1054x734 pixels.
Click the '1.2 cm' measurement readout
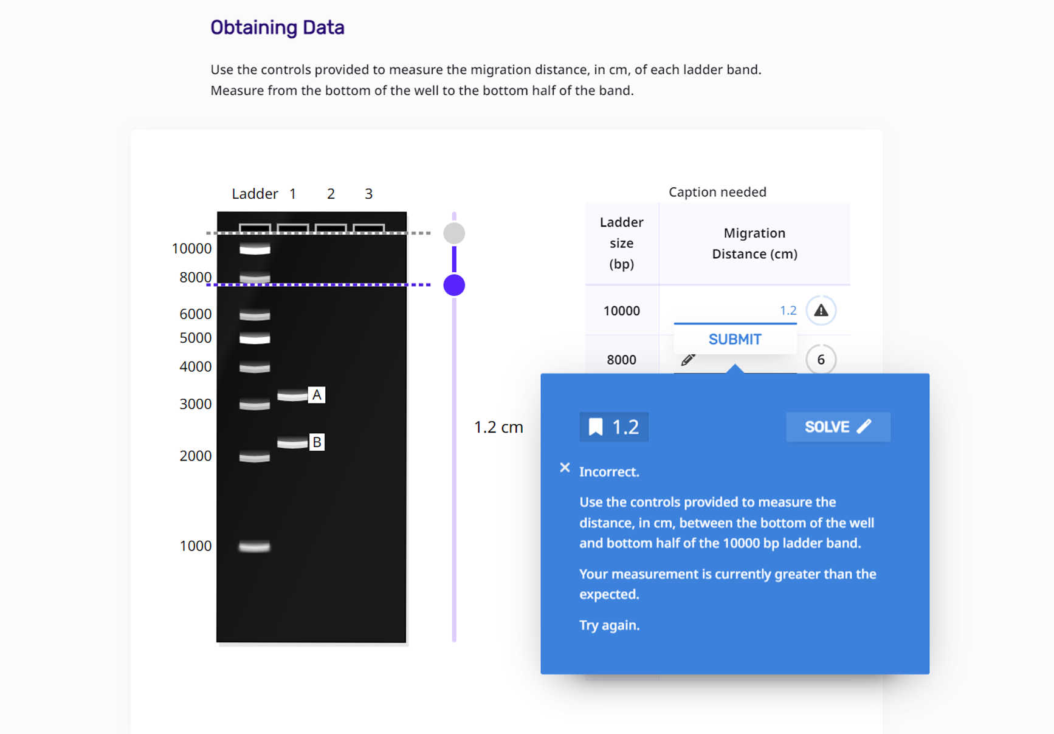point(498,427)
